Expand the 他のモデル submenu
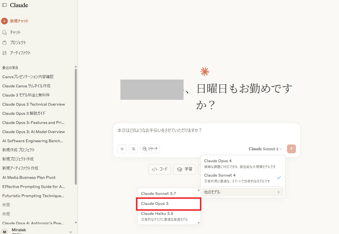The image size is (339, 234). click(243, 192)
